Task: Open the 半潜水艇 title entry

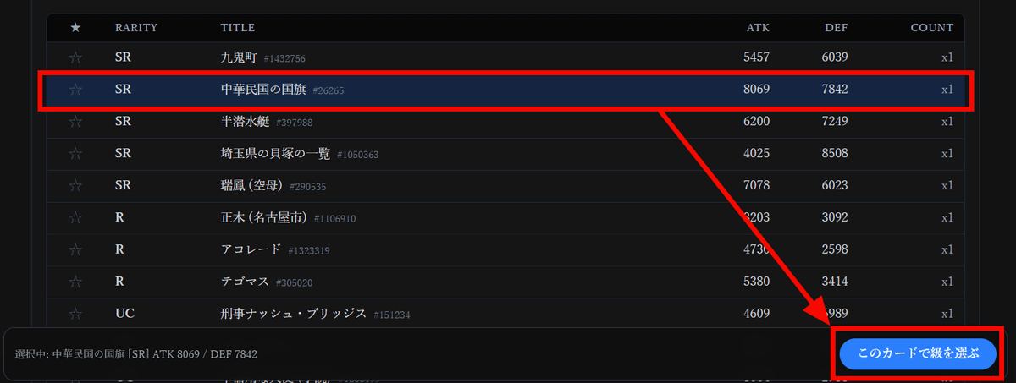Action: 245,122
